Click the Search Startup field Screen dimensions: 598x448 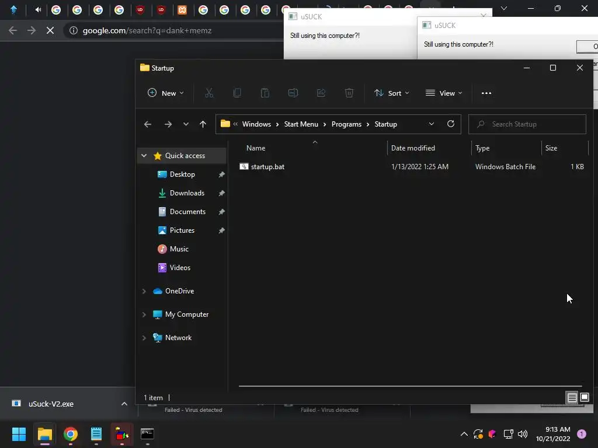(x=527, y=124)
